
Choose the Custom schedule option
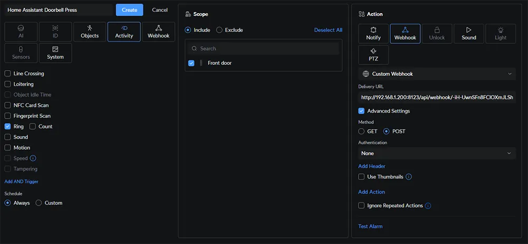(x=39, y=203)
